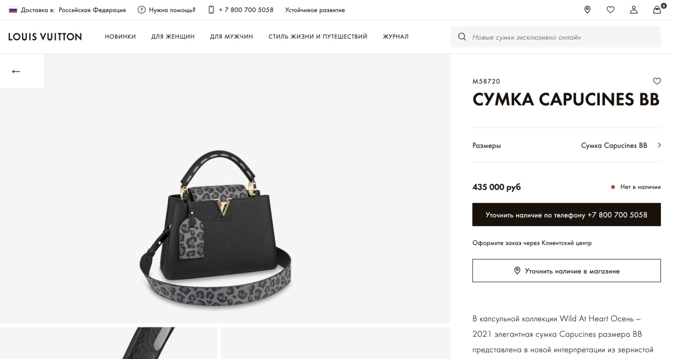
Task: Click the phone icon in top bar
Action: click(211, 9)
